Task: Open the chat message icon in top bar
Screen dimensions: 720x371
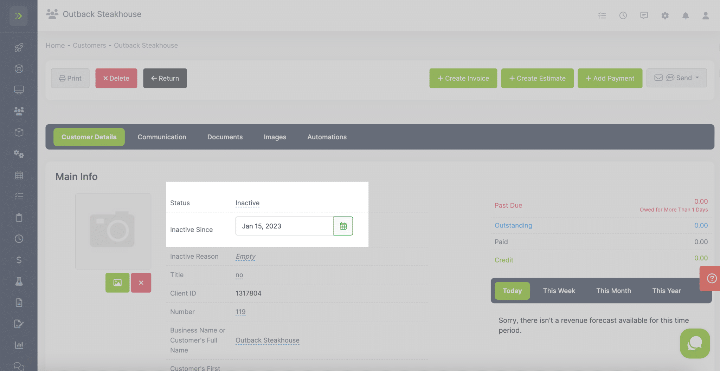Action: pos(644,15)
